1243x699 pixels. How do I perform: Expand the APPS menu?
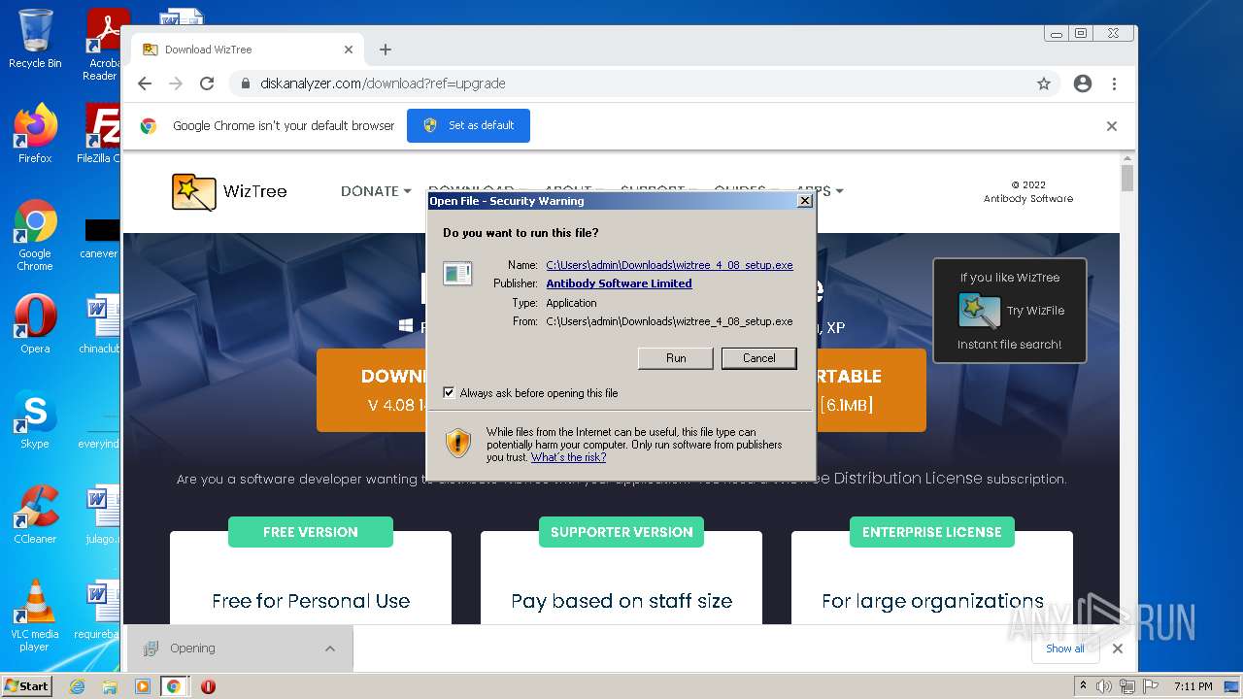tap(820, 191)
